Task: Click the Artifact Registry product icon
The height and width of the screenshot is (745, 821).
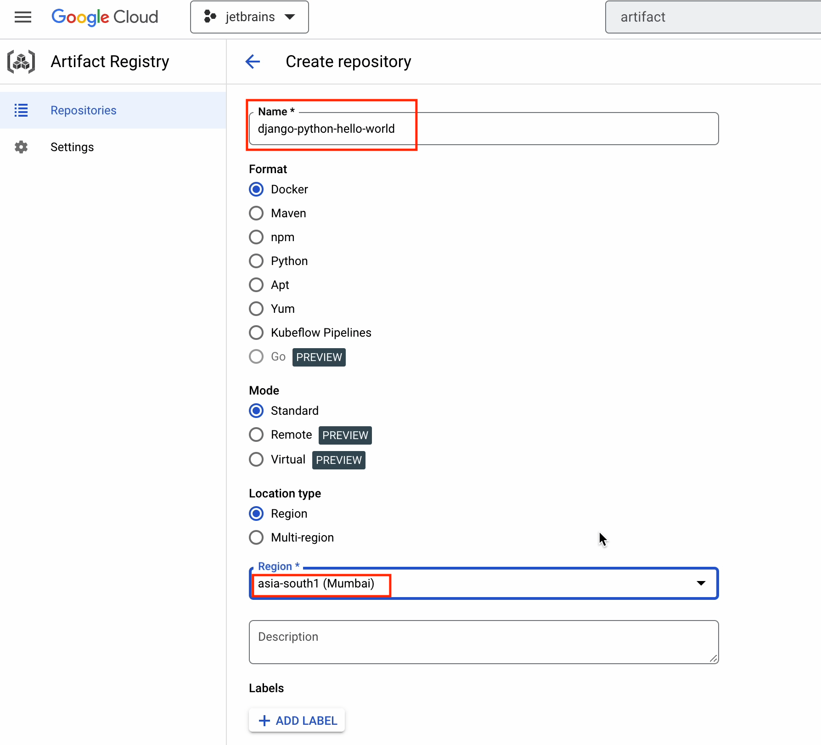Action: click(21, 62)
